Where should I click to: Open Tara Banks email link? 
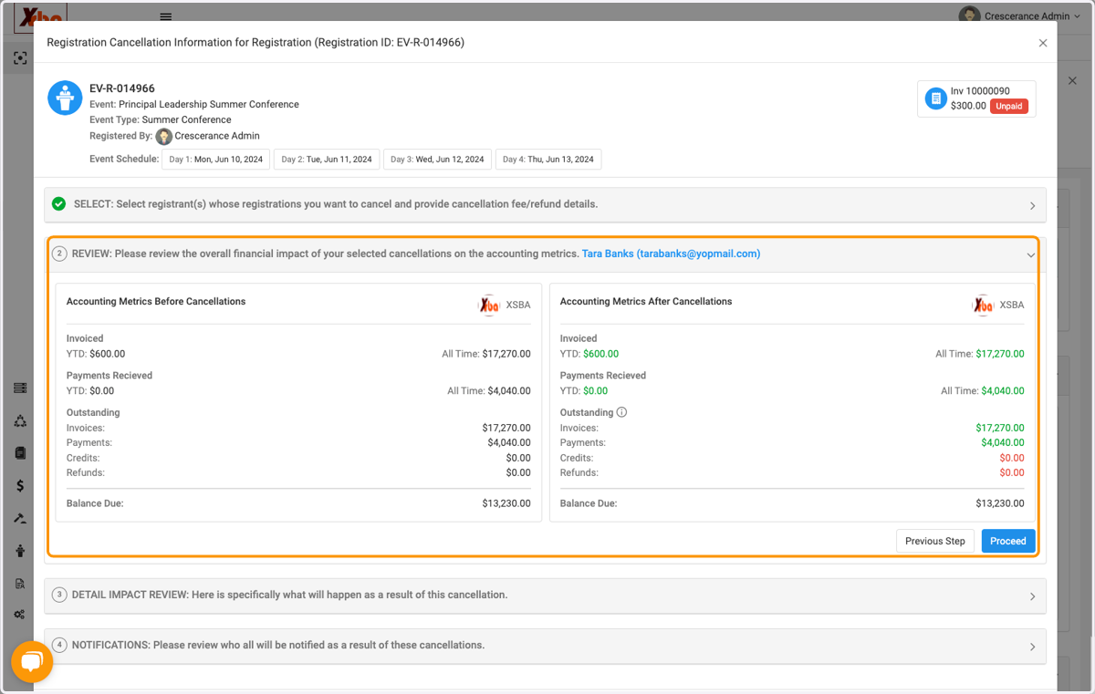671,254
